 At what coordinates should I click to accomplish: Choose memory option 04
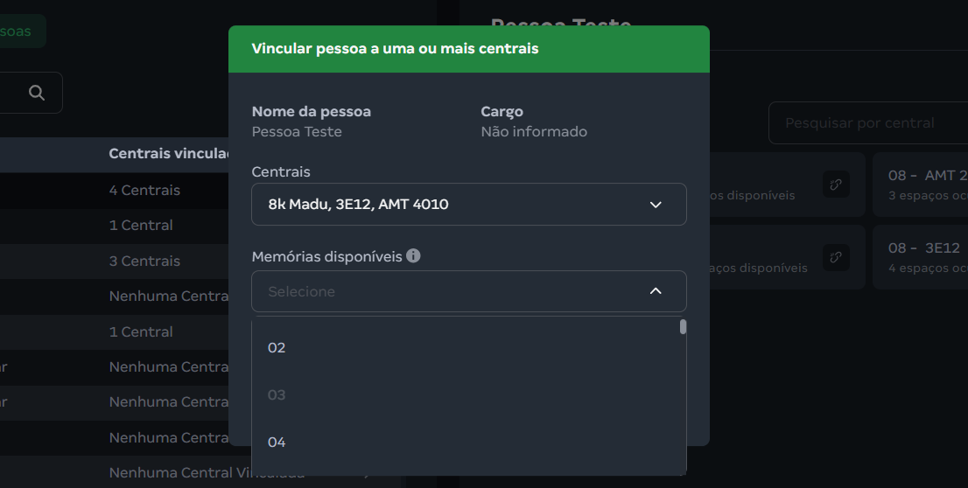277,443
